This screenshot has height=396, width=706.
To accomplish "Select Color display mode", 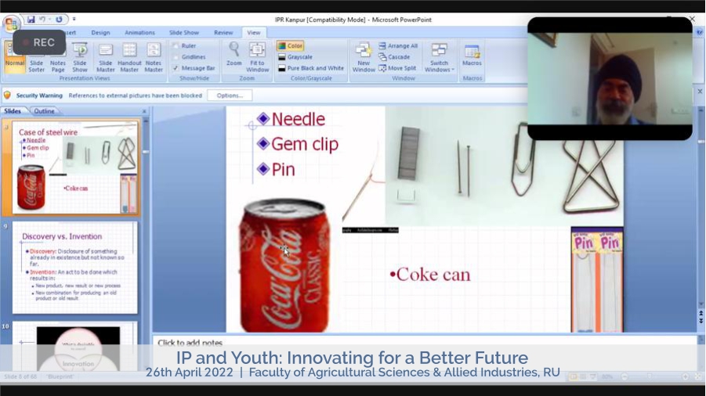I will point(291,46).
